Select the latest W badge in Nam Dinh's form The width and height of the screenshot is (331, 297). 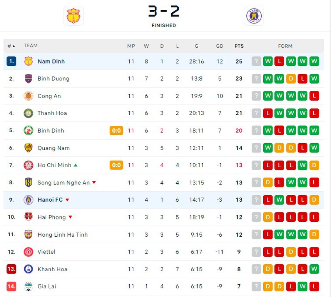pyautogui.click(x=314, y=61)
